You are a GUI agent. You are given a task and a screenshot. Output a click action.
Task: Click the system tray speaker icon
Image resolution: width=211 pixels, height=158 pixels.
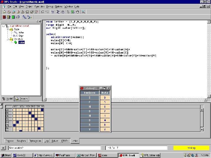coord(185,155)
